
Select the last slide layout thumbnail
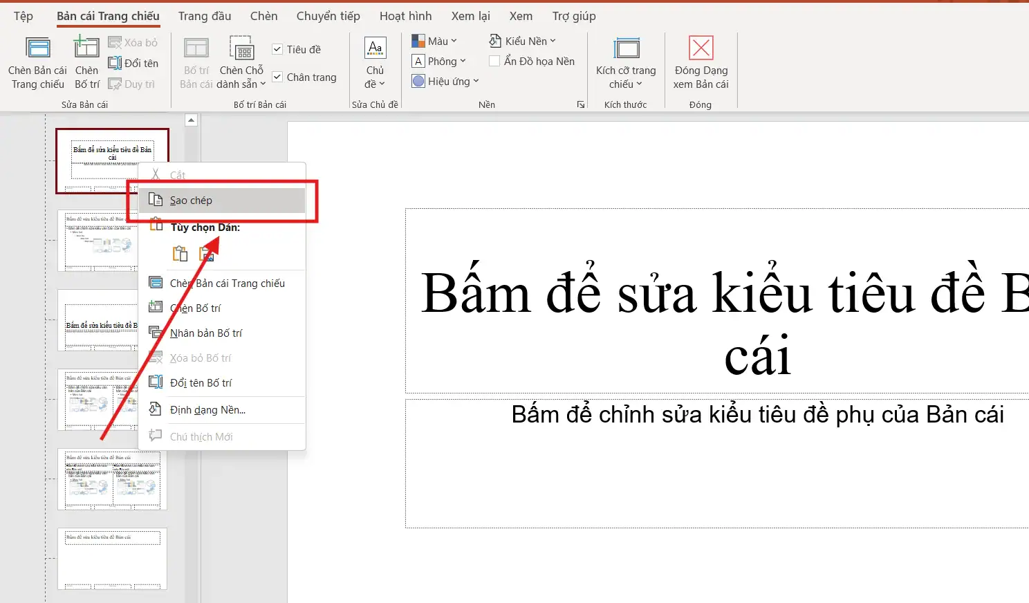pos(111,559)
